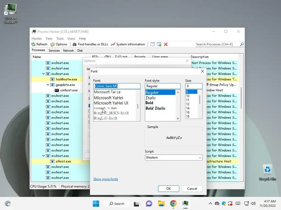The height and width of the screenshot is (210, 281).
Task: Click the Search Processes field
Action: point(218,44)
